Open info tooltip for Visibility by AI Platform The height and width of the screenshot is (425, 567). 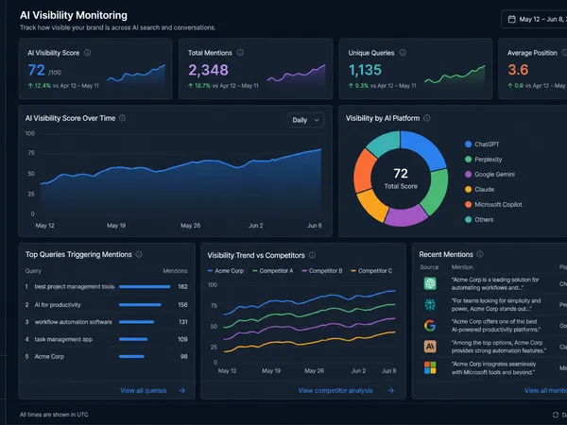pos(427,118)
